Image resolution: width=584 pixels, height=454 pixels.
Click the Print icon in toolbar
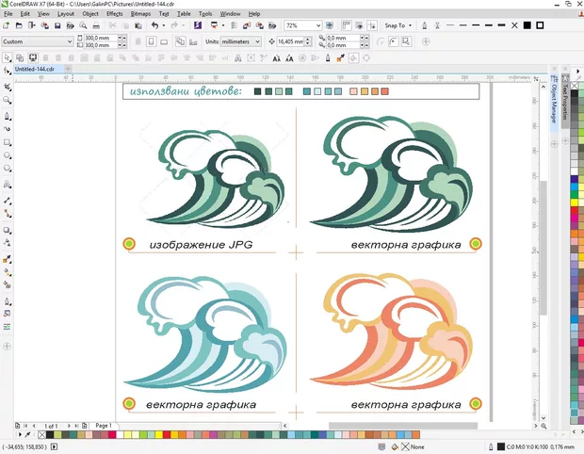96,25
